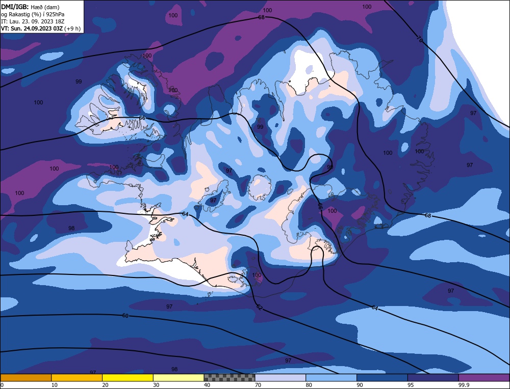Click the legend tick label '80'
Image resolution: width=510 pixels, height=389 pixels.
[x=309, y=385]
